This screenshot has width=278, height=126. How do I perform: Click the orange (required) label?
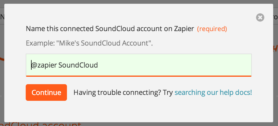[x=212, y=29]
